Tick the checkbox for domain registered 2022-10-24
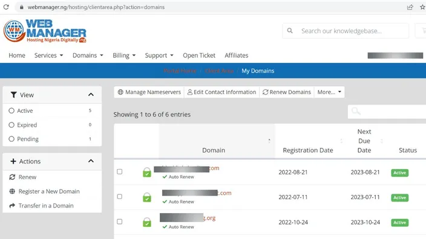This screenshot has width=426, height=239. [x=120, y=221]
